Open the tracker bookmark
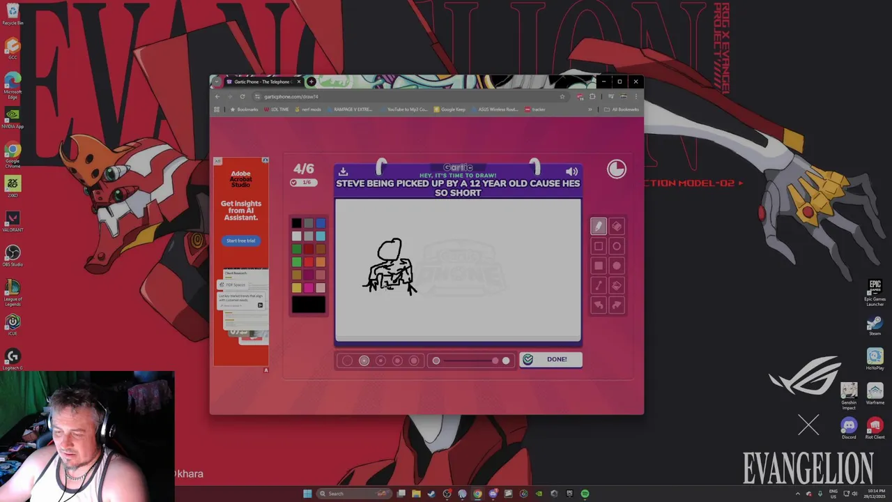The image size is (892, 502). (535, 109)
